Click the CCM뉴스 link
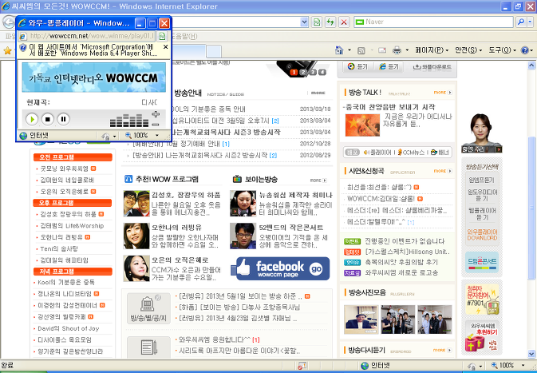Viewport: 537px width, 373px height. [411, 153]
